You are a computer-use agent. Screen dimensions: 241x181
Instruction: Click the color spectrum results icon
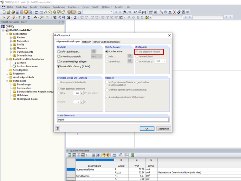(147, 17)
